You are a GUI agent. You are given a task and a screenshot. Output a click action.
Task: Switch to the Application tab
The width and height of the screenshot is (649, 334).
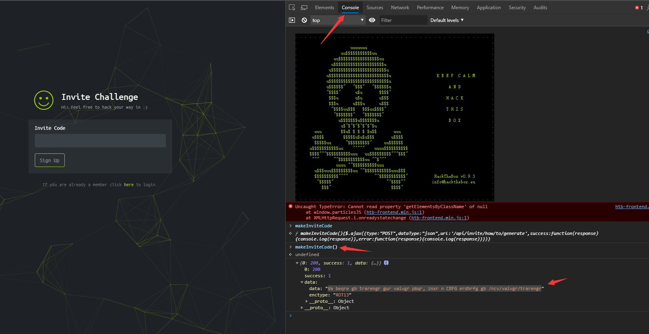pos(489,8)
